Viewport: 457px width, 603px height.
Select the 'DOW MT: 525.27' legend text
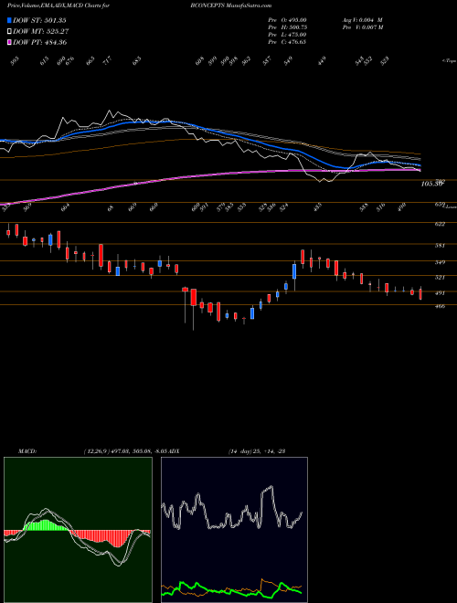pos(41,31)
